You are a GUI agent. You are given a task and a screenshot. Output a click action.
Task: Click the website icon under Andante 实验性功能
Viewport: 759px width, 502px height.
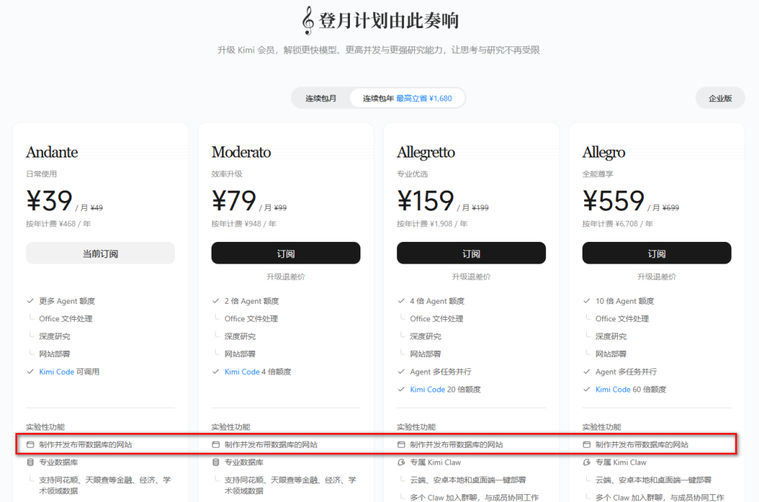point(30,444)
